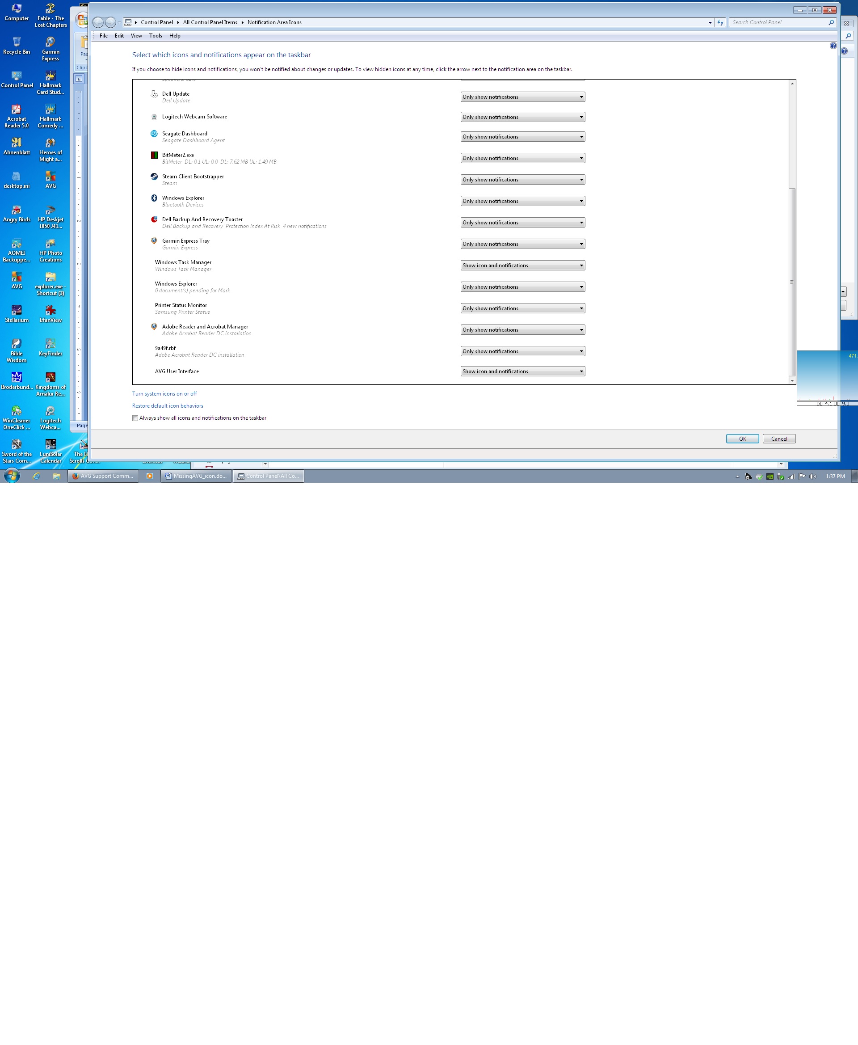
Task: Switch to MissingAVG_icon document taskbar window
Action: pos(196,476)
